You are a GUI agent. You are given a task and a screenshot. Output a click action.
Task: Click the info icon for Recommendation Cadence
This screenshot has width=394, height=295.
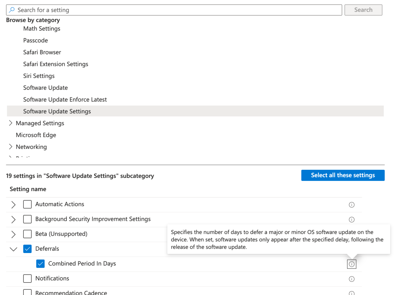[352, 293]
